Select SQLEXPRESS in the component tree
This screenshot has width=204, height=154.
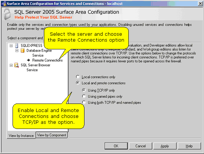coord(31,46)
